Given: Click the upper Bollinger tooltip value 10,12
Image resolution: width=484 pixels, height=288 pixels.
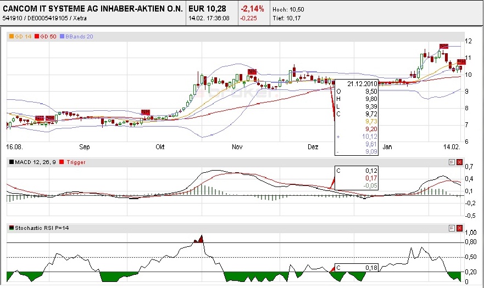Looking at the screenshot, I should click(x=370, y=137).
